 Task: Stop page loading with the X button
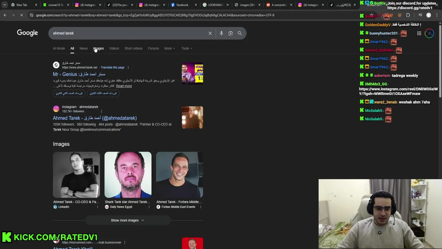pyautogui.click(x=21, y=15)
